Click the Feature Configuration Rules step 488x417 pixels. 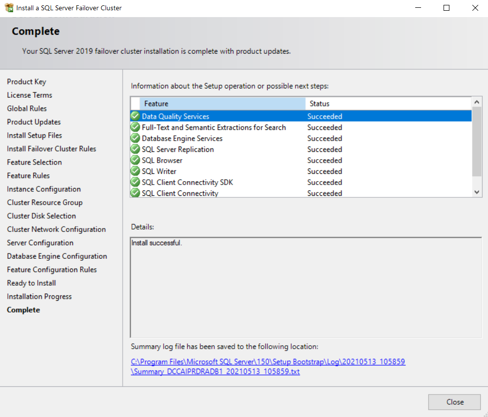point(52,269)
